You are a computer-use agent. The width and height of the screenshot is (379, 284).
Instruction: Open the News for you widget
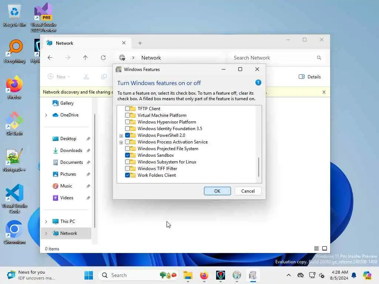tap(31, 275)
